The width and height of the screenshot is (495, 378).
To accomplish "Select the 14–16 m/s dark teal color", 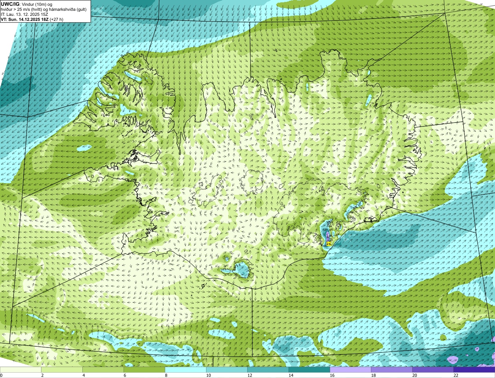I will 309,369.
